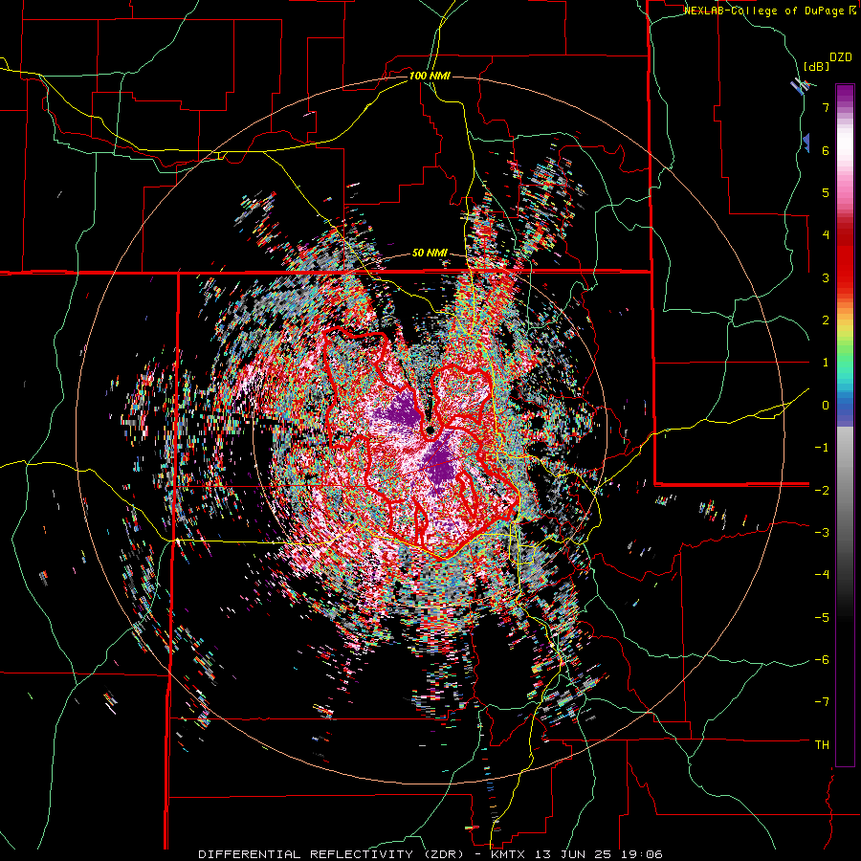Click the -7 dB value on the scale
This screenshot has height=861, width=861.
click(822, 702)
